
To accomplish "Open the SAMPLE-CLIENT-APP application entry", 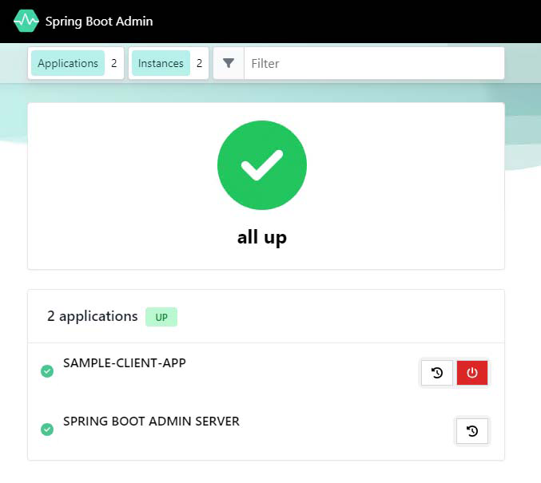I will pyautogui.click(x=124, y=363).
